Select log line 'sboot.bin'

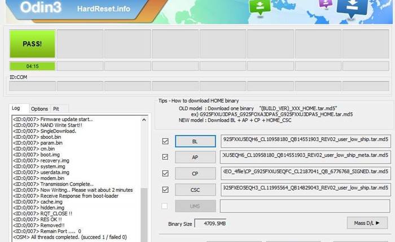(x=37, y=137)
